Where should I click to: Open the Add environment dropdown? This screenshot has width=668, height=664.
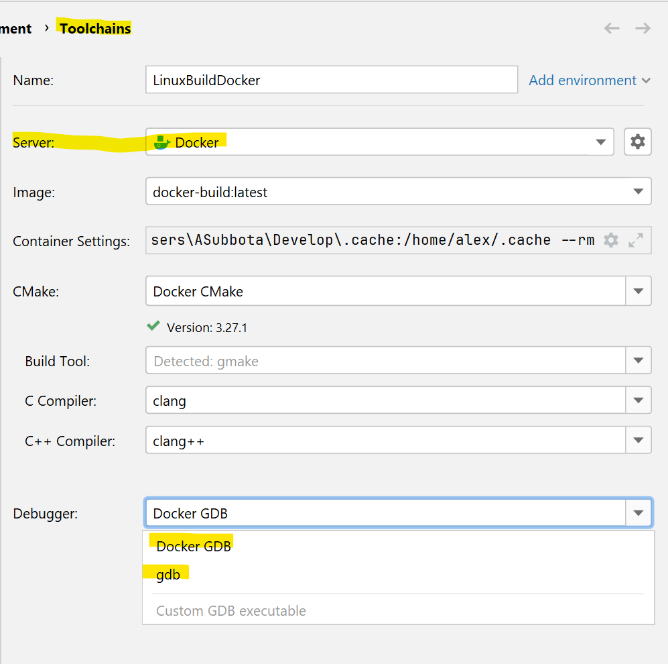click(x=590, y=80)
